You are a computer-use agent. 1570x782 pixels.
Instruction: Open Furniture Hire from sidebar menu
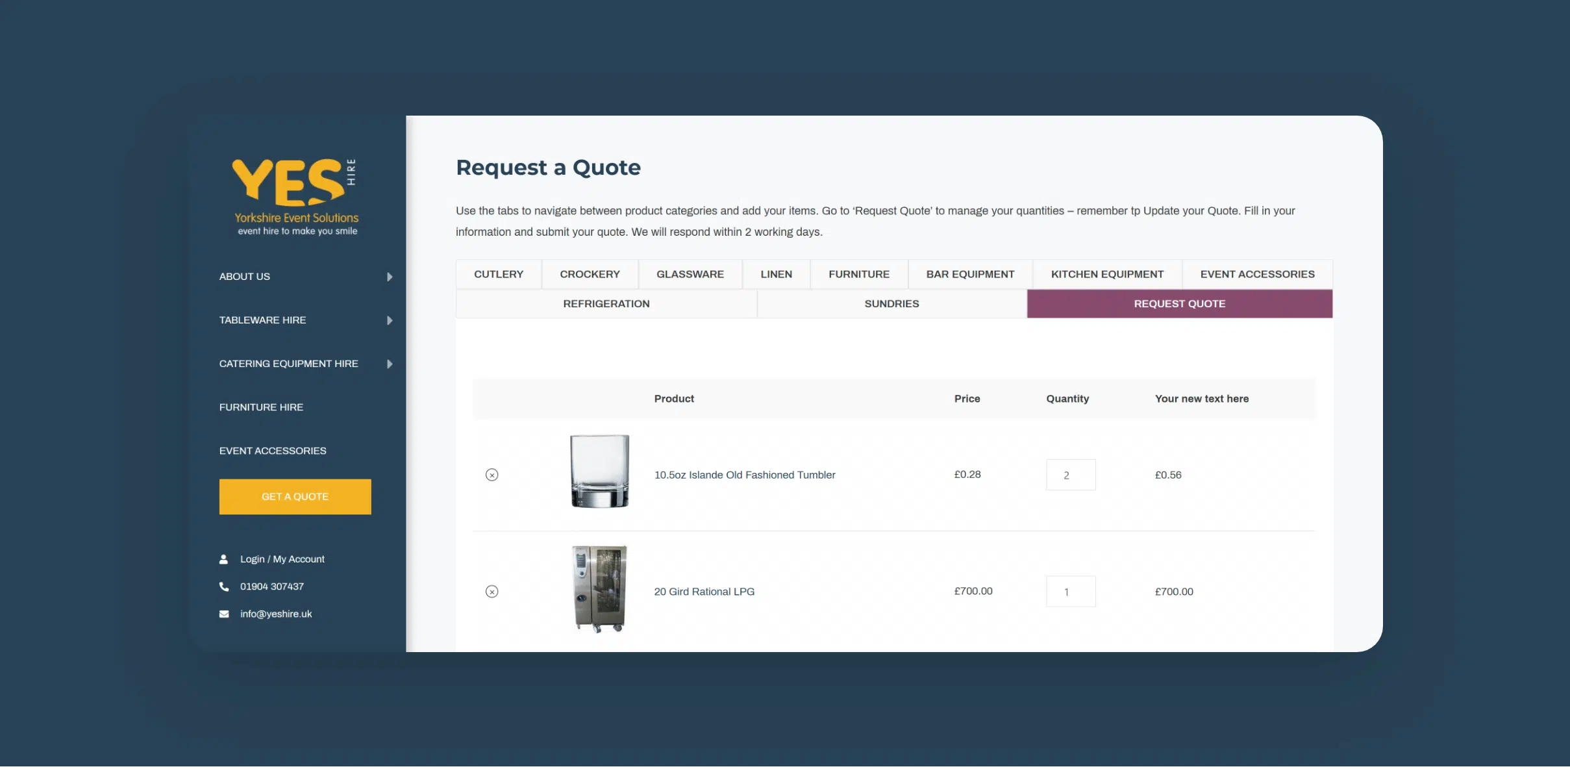(x=261, y=407)
